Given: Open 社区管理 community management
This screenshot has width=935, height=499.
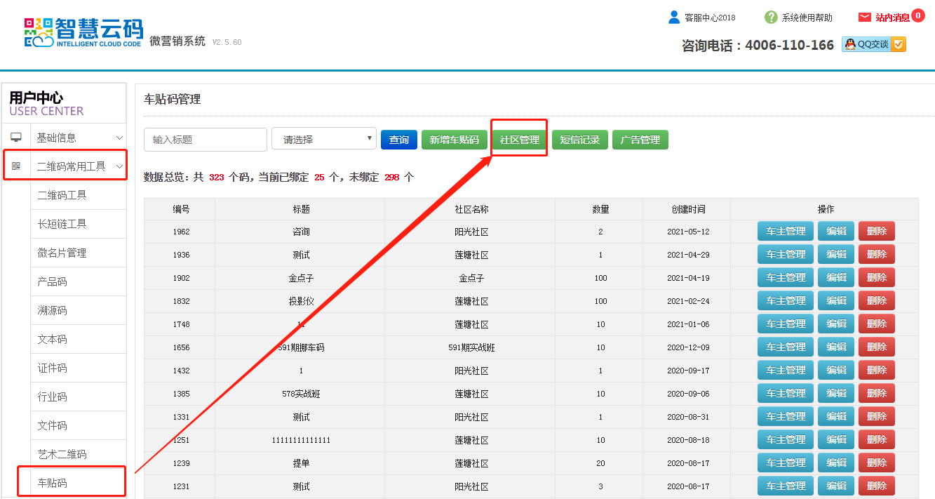Looking at the screenshot, I should (x=519, y=140).
